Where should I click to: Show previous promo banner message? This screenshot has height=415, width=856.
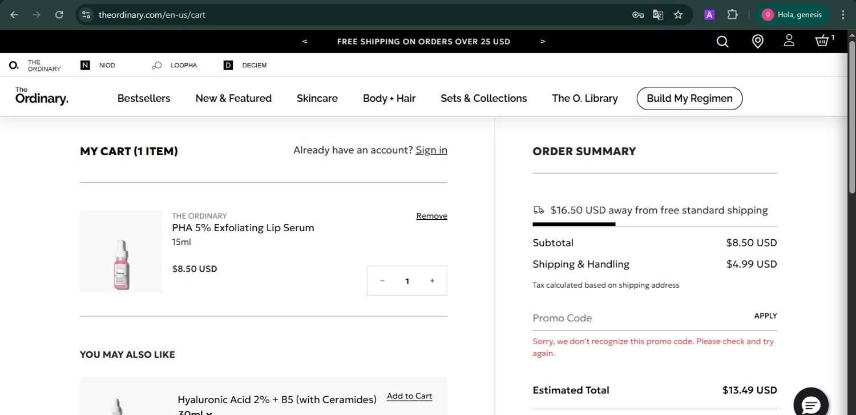[305, 41]
